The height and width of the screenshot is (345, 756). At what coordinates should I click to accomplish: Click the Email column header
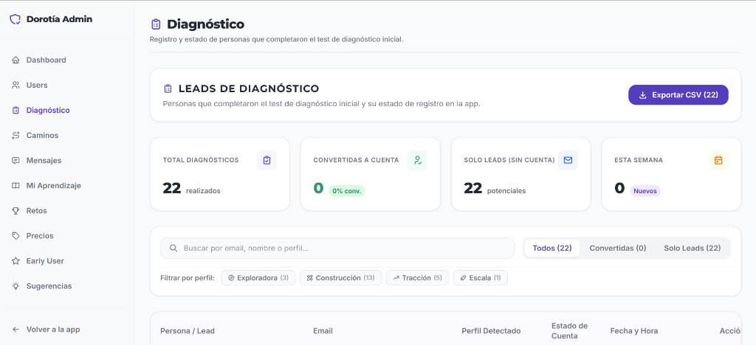323,330
